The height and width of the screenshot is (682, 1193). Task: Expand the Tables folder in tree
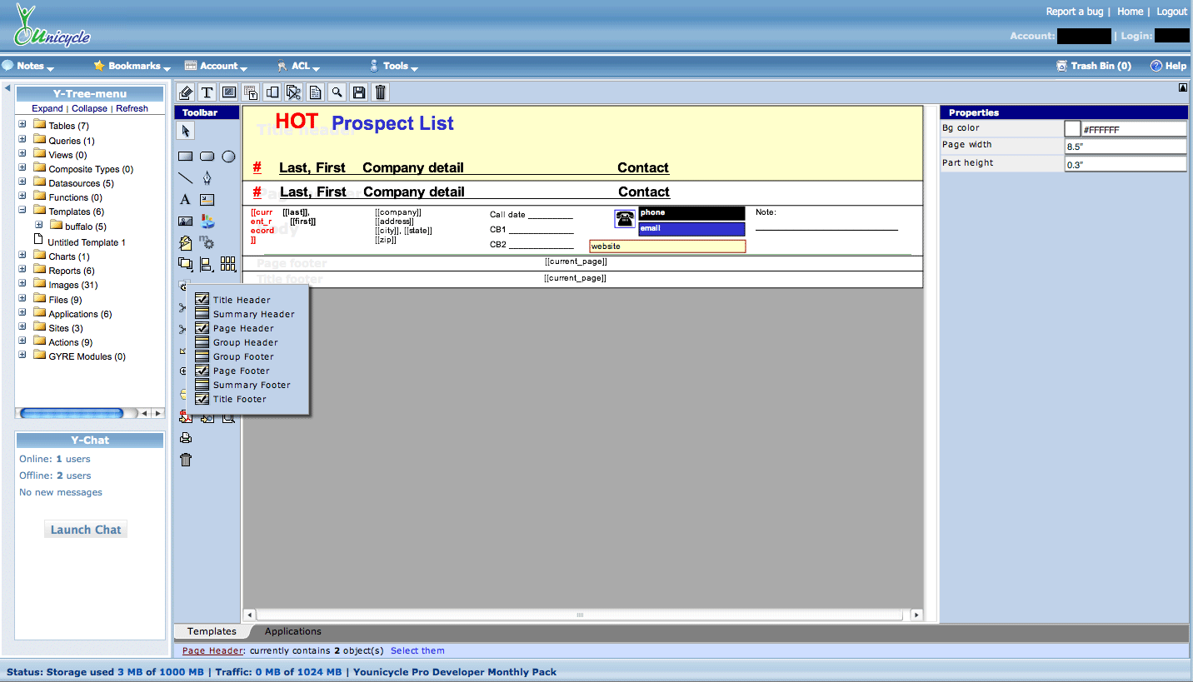coord(22,126)
